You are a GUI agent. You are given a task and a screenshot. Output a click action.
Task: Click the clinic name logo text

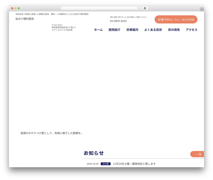click(25, 19)
